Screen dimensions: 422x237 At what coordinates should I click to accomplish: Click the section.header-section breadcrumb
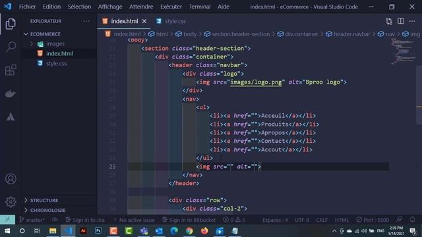click(237, 34)
